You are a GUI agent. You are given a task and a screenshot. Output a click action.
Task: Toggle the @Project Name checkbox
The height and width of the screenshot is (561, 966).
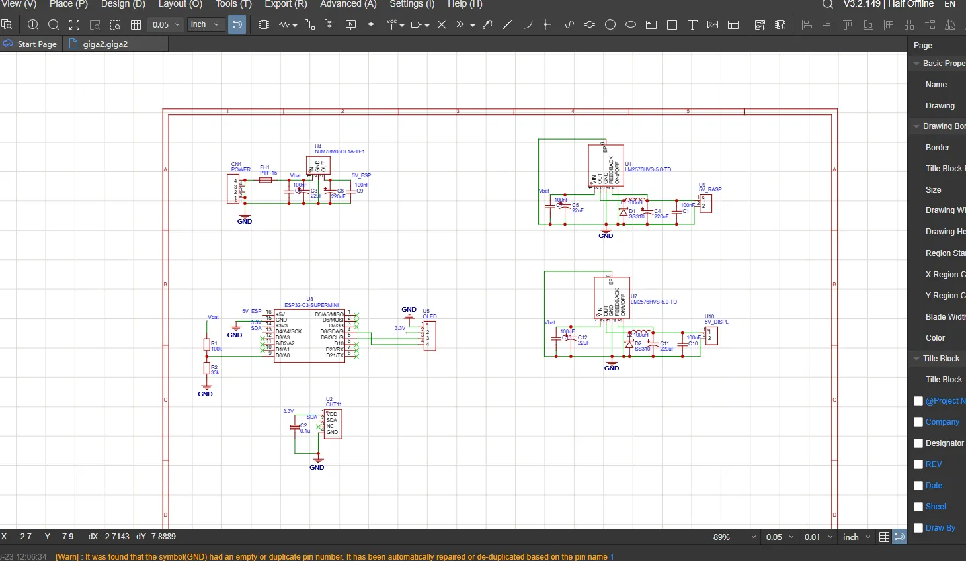[918, 401]
